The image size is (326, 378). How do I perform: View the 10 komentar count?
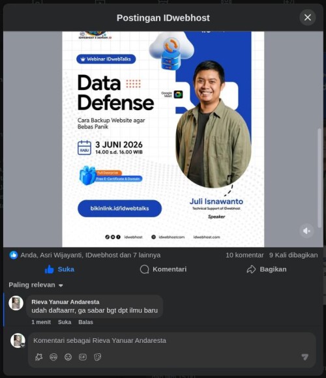pyautogui.click(x=244, y=255)
